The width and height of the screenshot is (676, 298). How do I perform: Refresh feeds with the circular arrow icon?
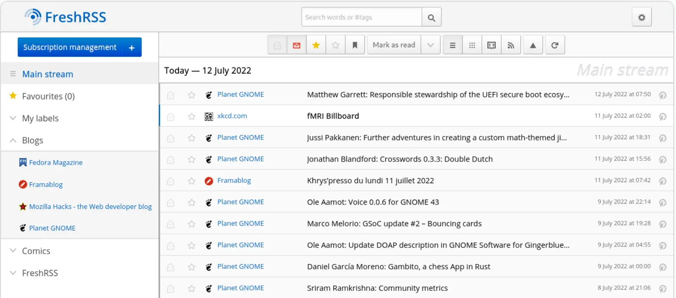click(555, 45)
